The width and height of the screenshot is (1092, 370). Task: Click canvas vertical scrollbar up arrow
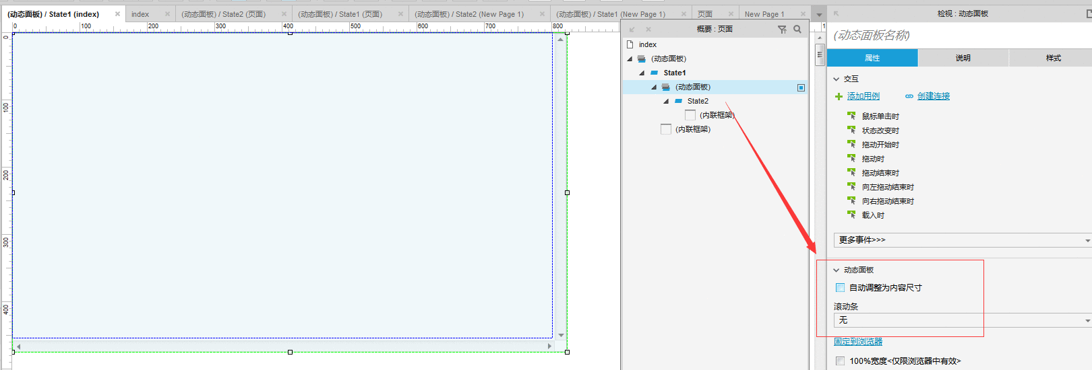tap(561, 39)
